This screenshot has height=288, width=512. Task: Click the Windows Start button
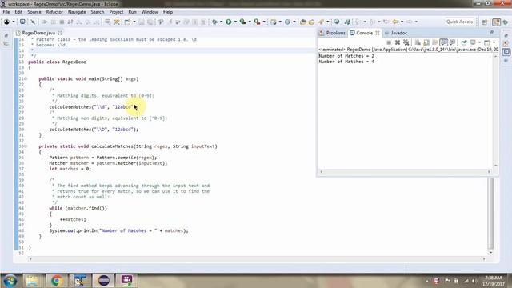[10, 281]
